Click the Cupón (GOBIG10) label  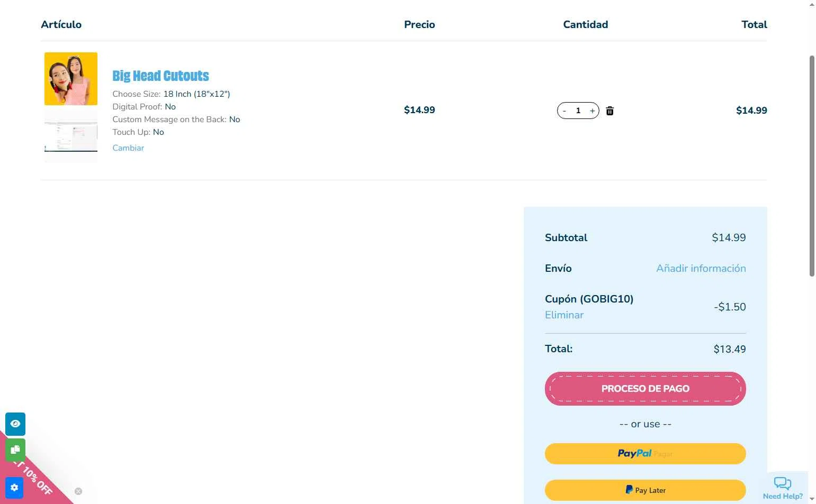tap(589, 299)
